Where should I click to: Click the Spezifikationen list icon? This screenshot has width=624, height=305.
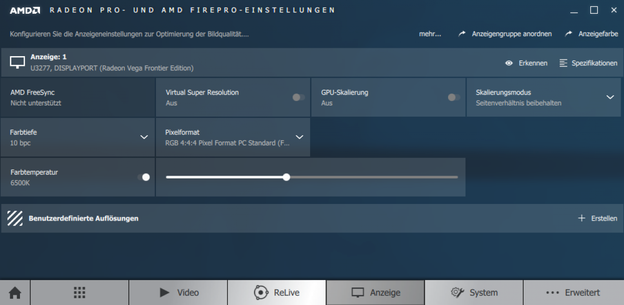coord(564,63)
